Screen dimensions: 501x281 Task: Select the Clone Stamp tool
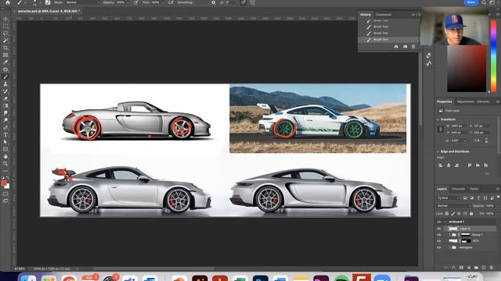coord(5,84)
